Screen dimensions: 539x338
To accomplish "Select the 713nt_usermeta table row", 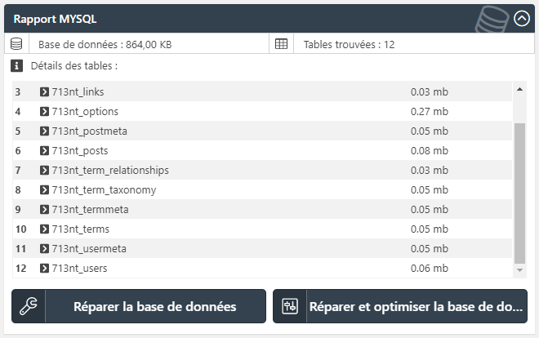I will 262,248.
